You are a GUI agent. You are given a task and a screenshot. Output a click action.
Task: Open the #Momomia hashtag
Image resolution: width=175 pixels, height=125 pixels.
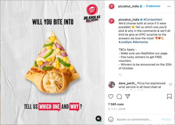point(140,42)
